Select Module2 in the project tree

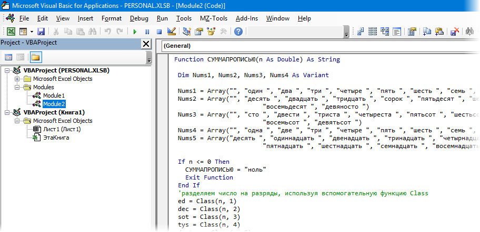point(54,104)
